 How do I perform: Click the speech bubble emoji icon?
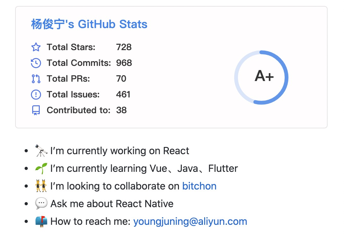point(41,204)
